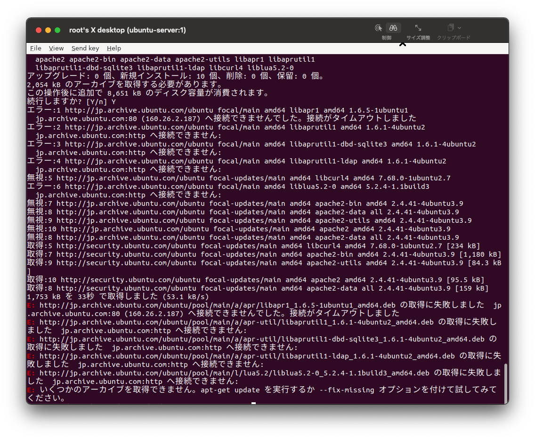Click the 'エラー:6' liblua5.2-0 line
Viewport: 535px width, 439px height.
tap(228, 187)
